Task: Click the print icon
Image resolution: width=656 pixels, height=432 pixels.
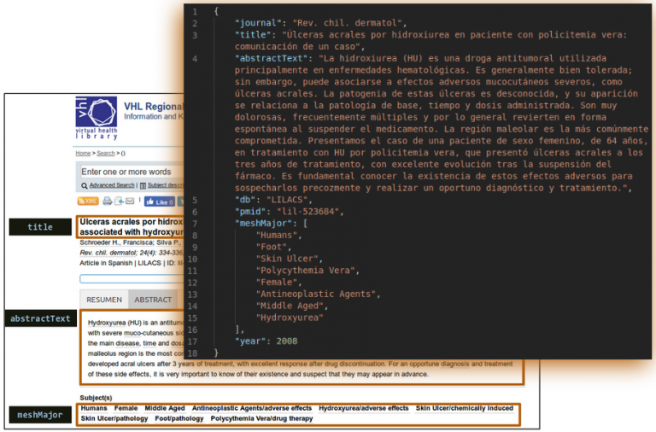Action: 108,201
